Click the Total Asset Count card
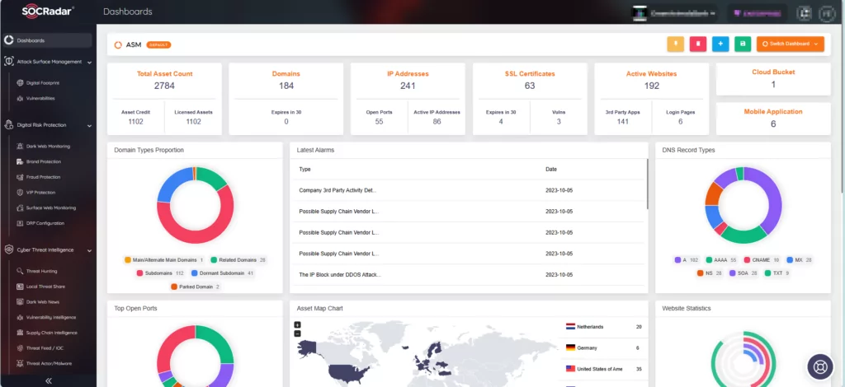 164,99
